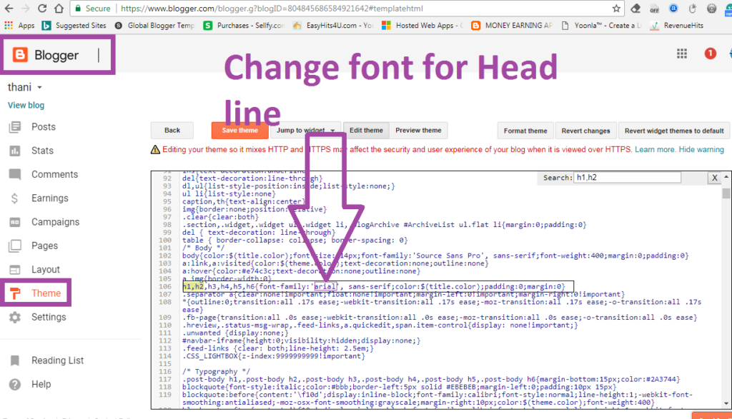This screenshot has height=419, width=732.
Task: Open Global Blogger Temp bookmark
Action: click(154, 25)
